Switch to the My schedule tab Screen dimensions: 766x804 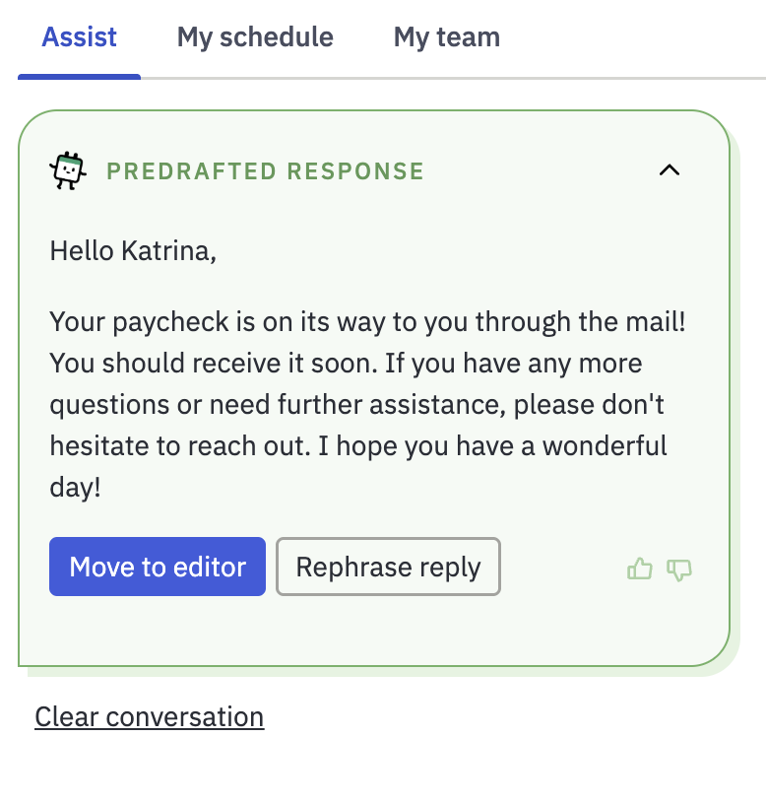[x=255, y=37]
